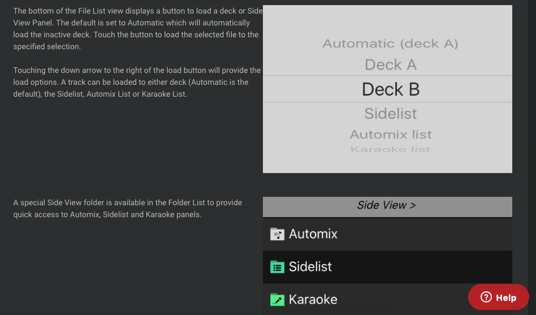536x315 pixels.
Task: Choose Sidelist in the load picker
Action: click(390, 114)
